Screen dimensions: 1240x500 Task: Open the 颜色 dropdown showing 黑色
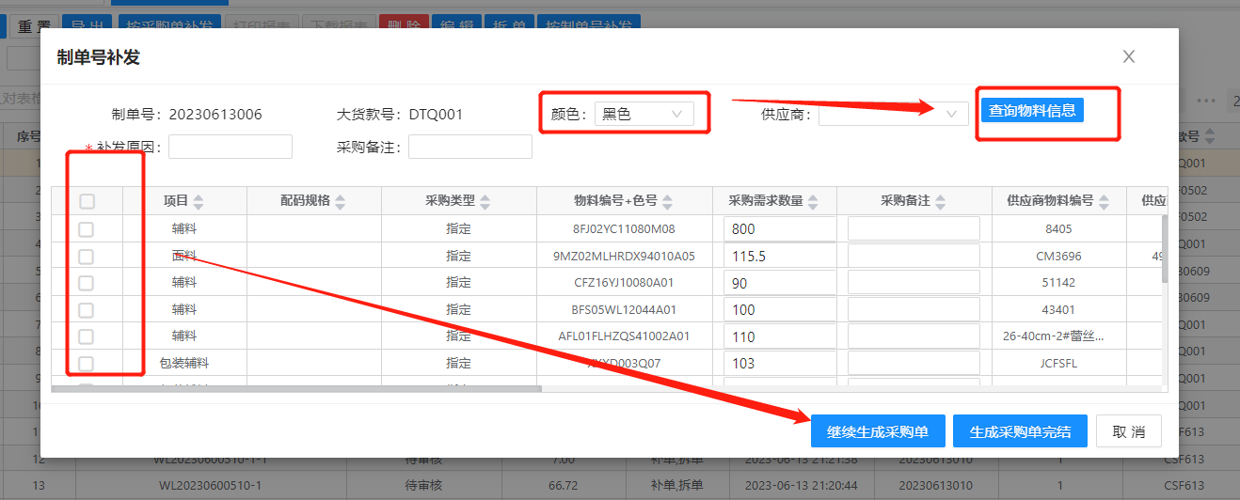coord(644,114)
